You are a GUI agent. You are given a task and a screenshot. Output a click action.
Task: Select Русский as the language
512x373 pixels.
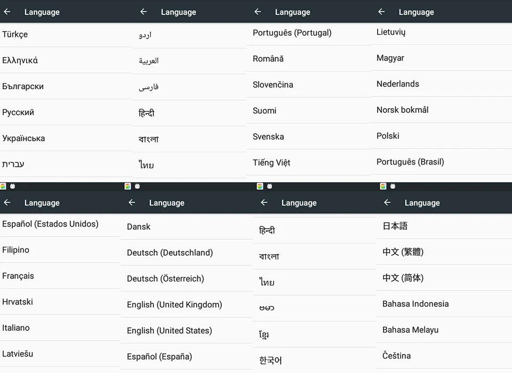tap(18, 112)
